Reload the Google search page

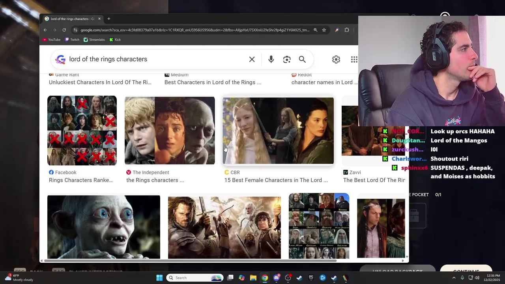[x=65, y=30]
